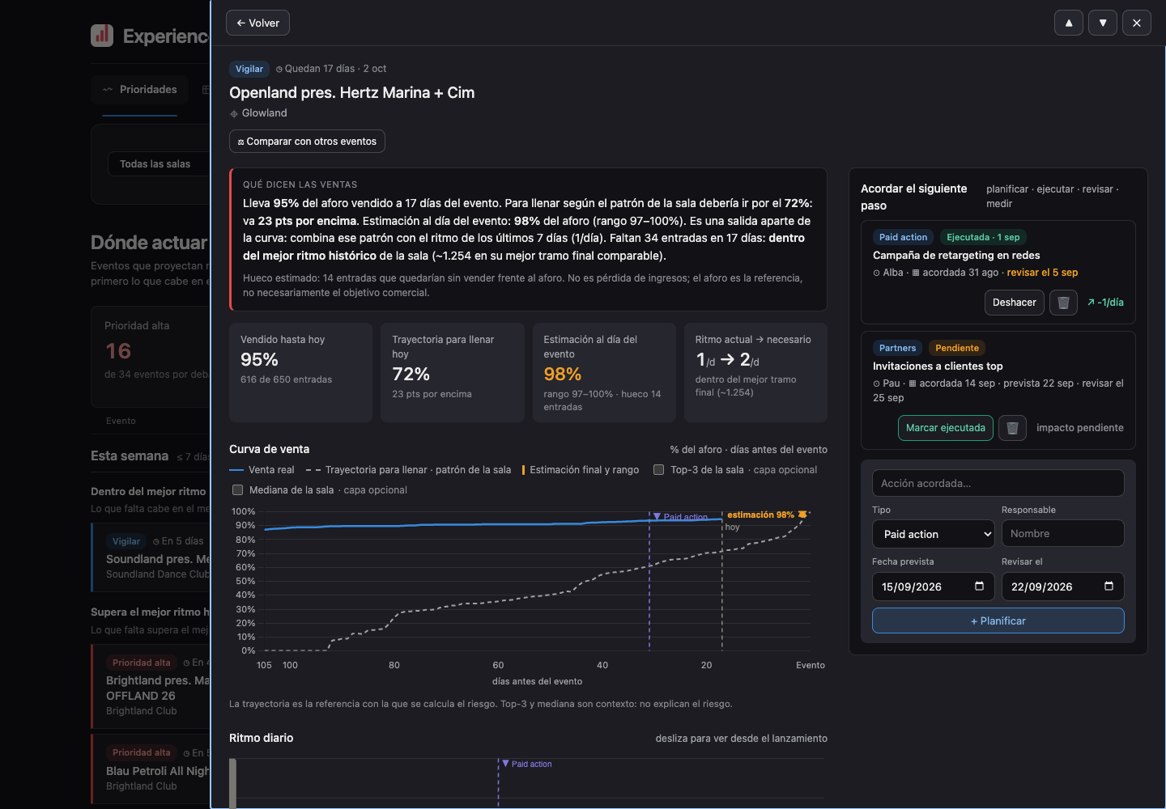The width and height of the screenshot is (1166, 809).
Task: Delete the Invitaciones a clientes top action
Action: 1012,428
